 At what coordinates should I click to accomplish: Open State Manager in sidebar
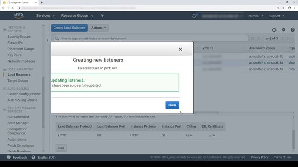point(18,123)
